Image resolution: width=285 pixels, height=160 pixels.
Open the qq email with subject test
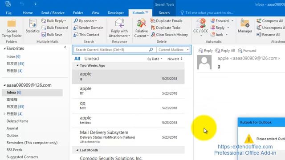[128, 106]
